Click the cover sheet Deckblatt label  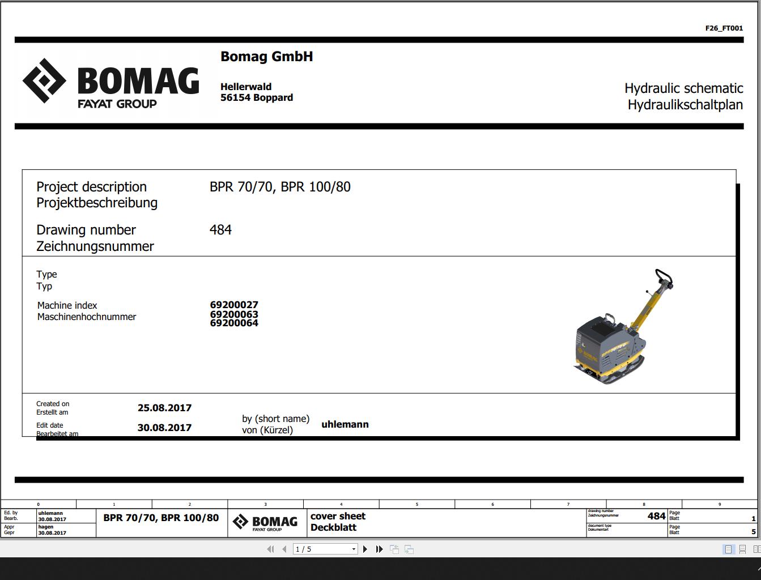(x=338, y=522)
